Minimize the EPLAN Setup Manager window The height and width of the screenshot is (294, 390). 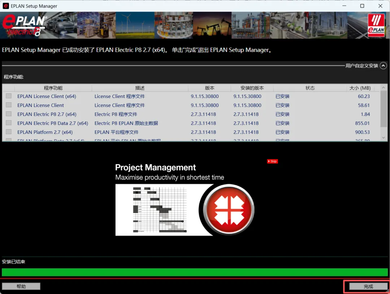point(344,6)
